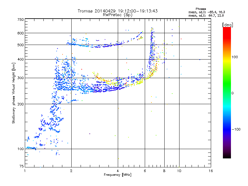Click the colorbar tick label '100'
The height and width of the screenshot is (186, 248).
click(x=235, y=57)
